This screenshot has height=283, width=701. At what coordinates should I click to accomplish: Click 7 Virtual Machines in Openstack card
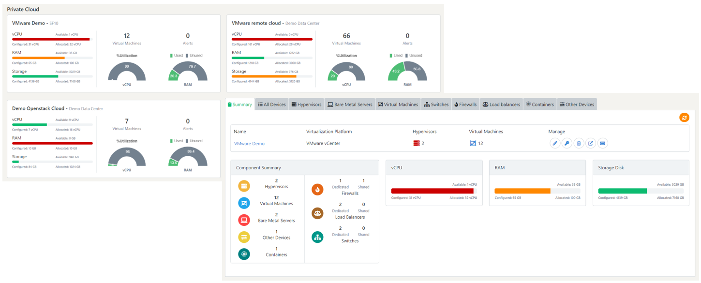tap(127, 124)
